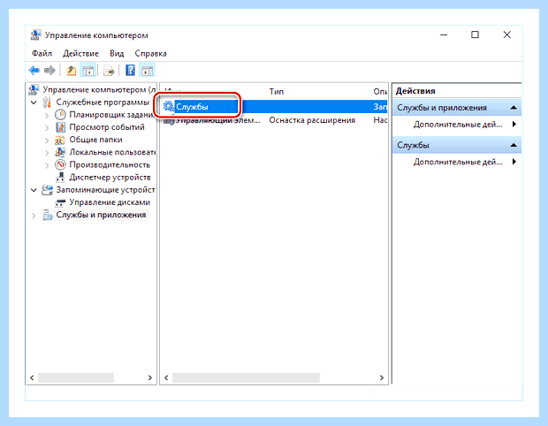Click the tree pane horizontal scrollbar thumb

76,377
